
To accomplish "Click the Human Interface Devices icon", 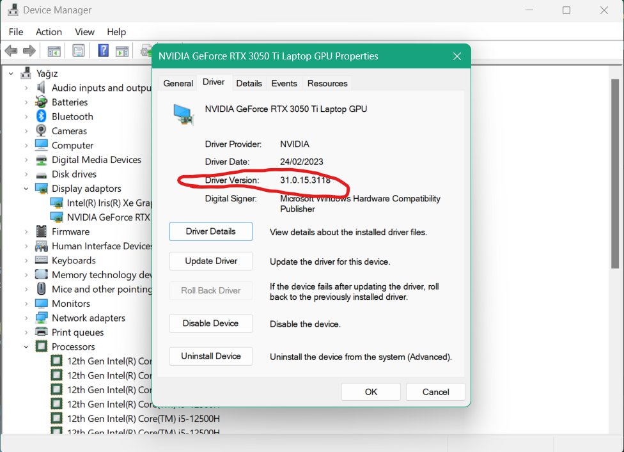I will (x=41, y=246).
